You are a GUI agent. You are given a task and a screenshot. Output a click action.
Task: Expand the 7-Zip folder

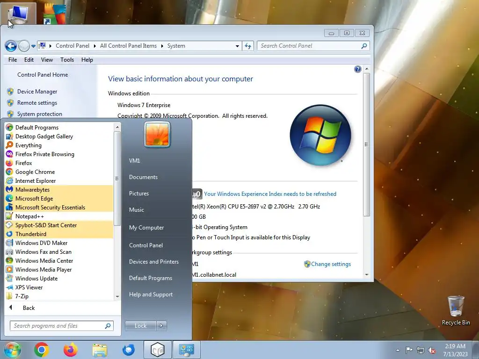coord(59,296)
